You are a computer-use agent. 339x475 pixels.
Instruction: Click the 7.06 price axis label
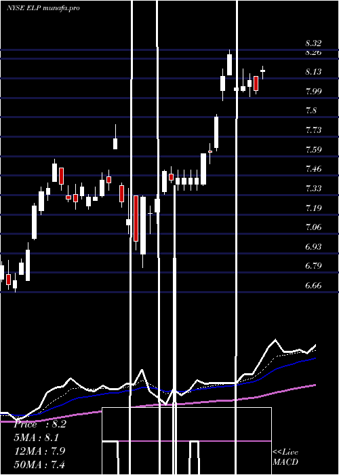(313, 227)
